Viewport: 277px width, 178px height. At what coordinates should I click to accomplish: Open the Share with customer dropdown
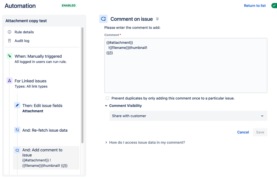click(188, 116)
